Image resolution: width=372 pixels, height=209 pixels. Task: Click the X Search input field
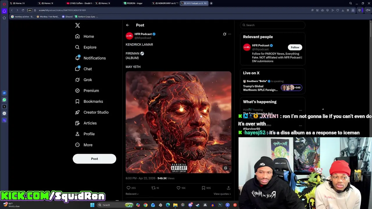273,25
